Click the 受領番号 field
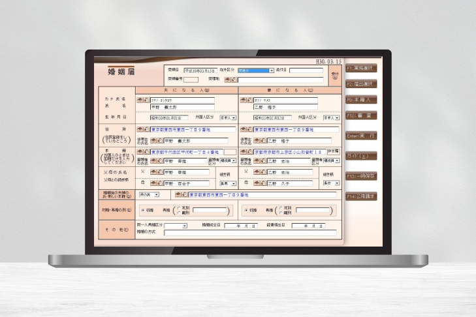 (x=191, y=80)
